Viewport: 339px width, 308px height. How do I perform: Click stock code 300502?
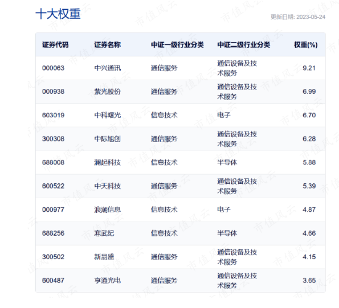[54, 257]
